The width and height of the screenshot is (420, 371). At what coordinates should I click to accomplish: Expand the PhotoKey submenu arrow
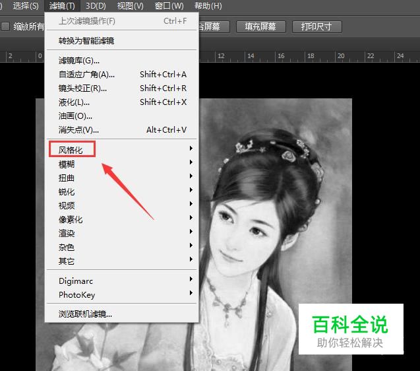coord(191,292)
